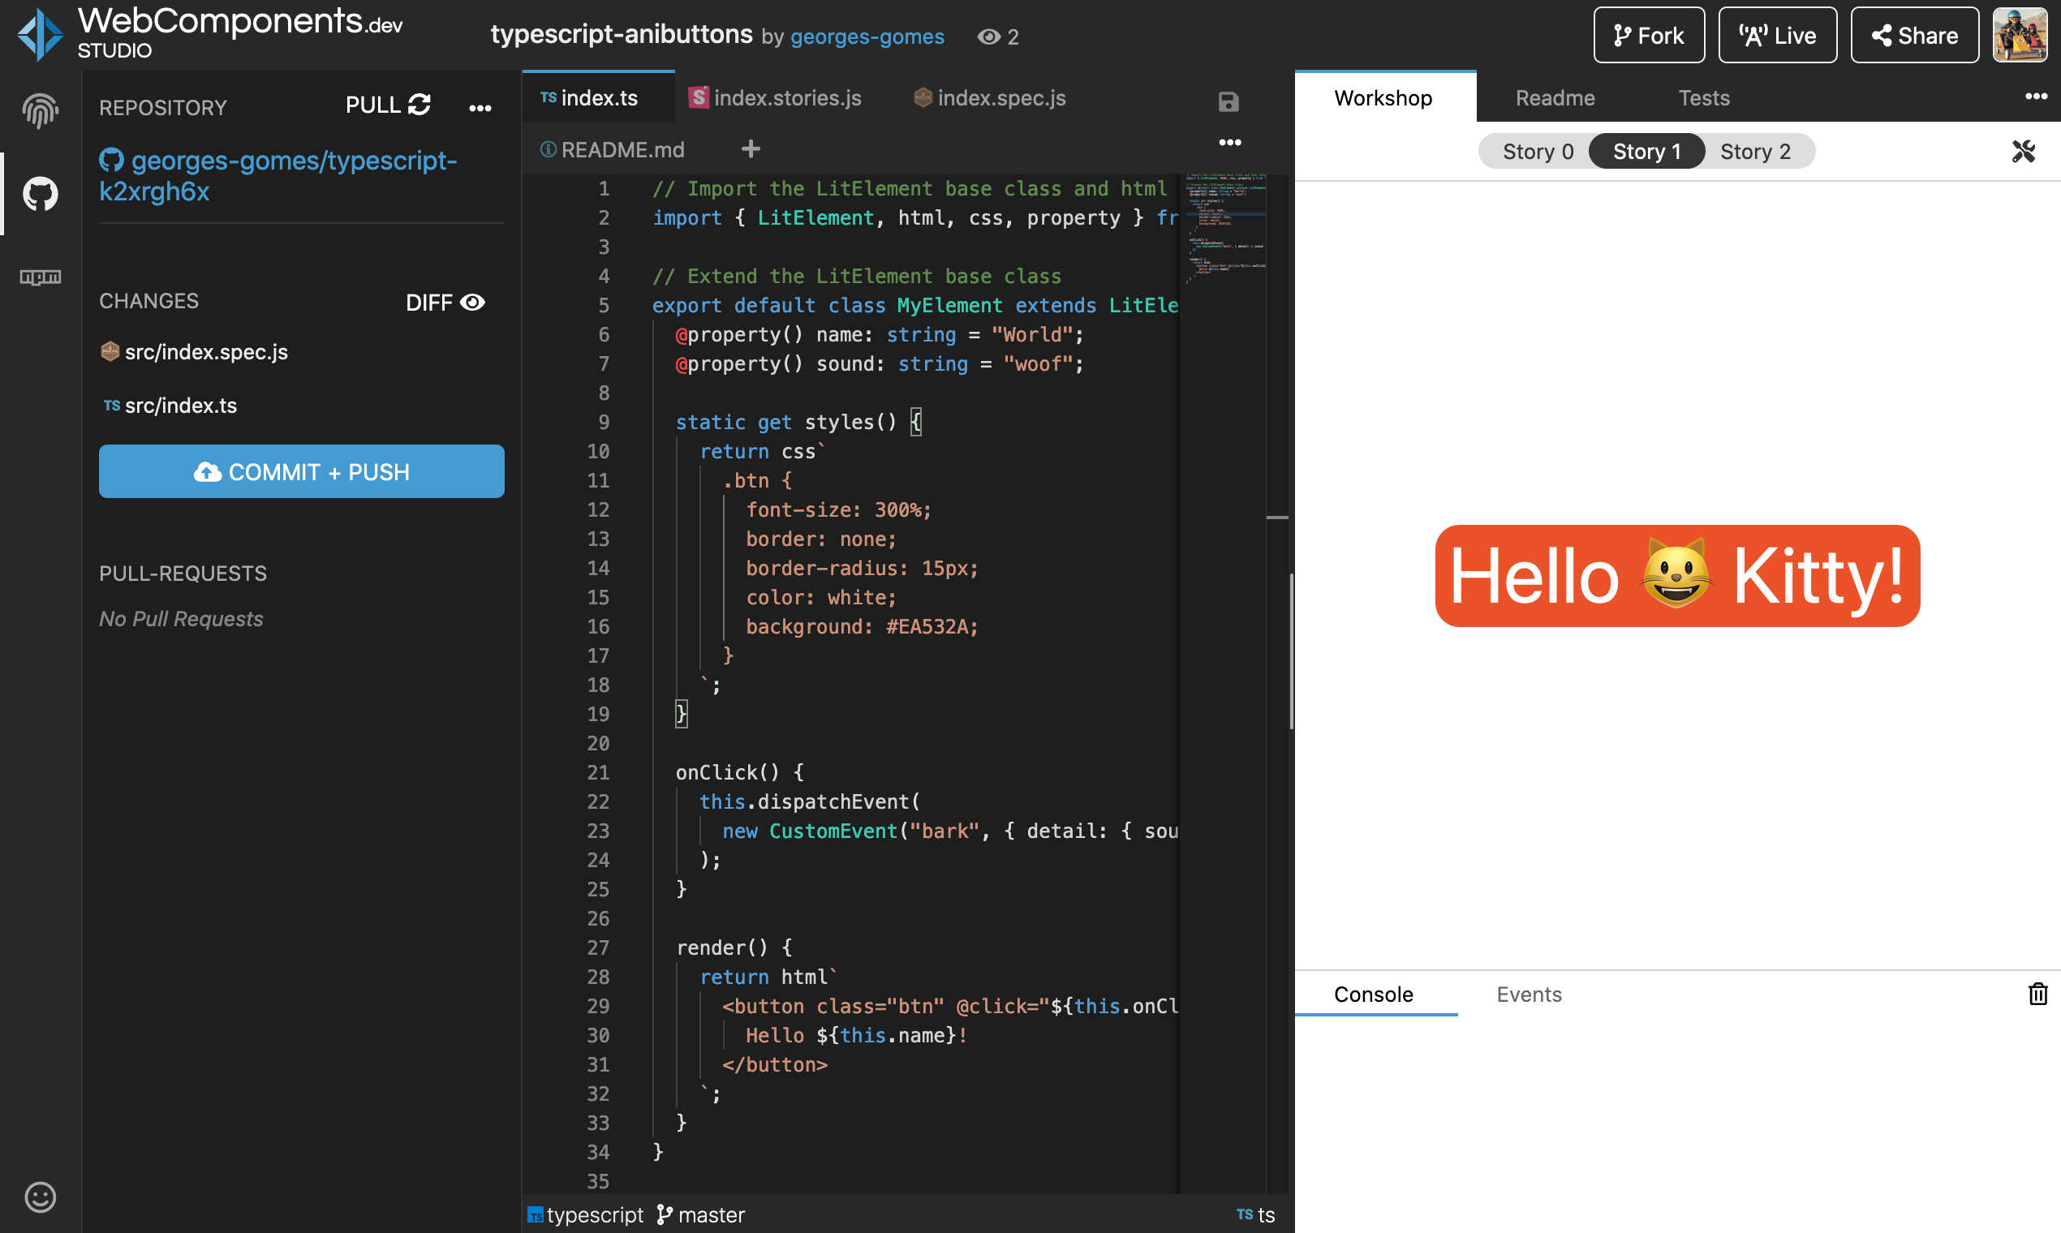The image size is (2061, 1233).
Task: Click the orange Hello Kitty button preview
Action: pyautogui.click(x=1676, y=576)
